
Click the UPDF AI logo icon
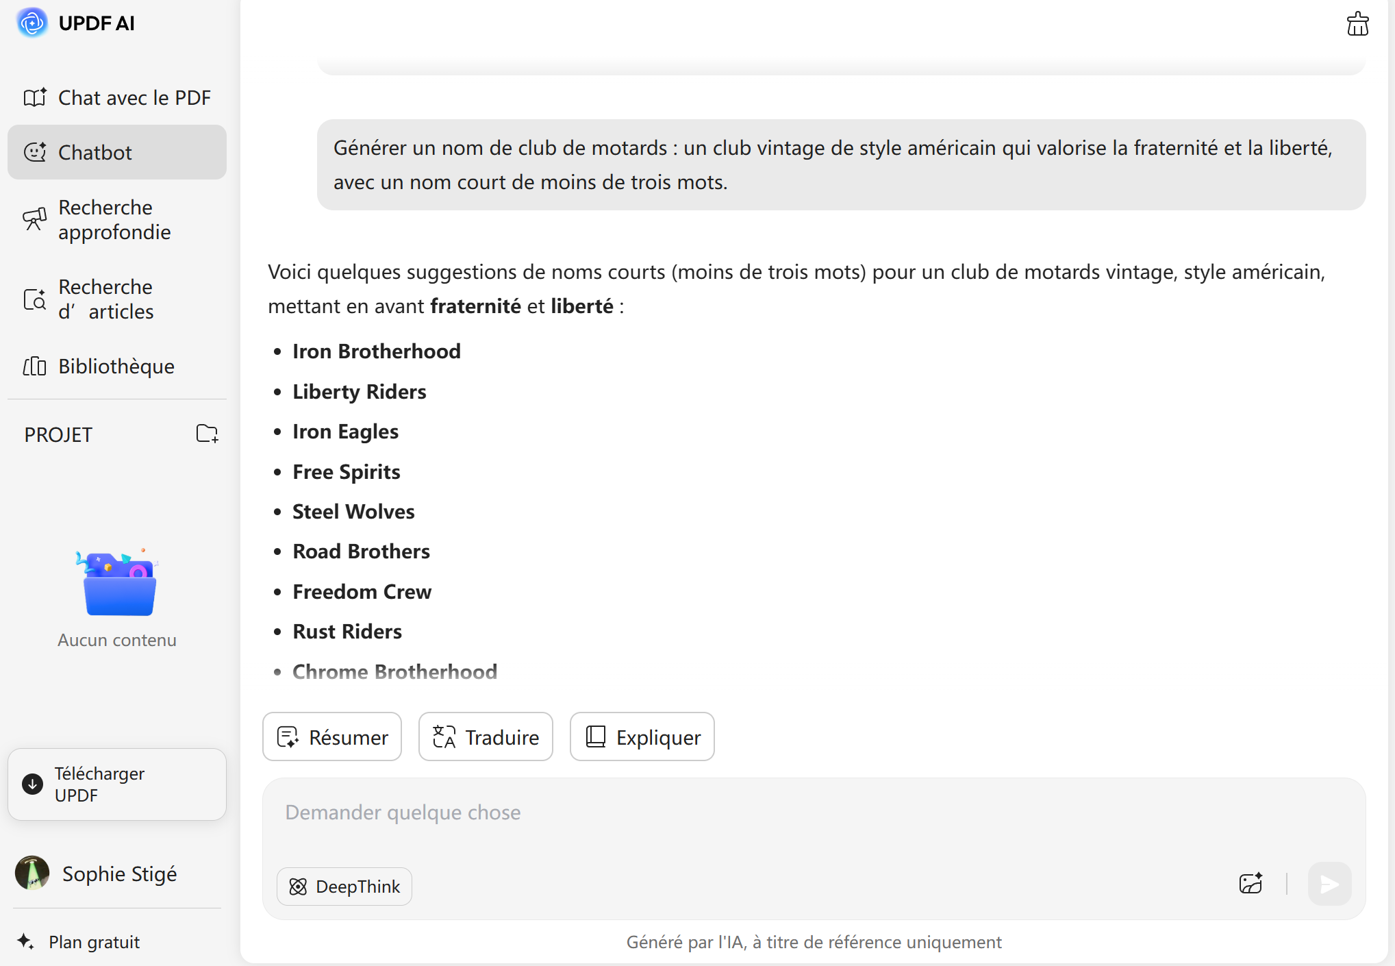pos(32,23)
